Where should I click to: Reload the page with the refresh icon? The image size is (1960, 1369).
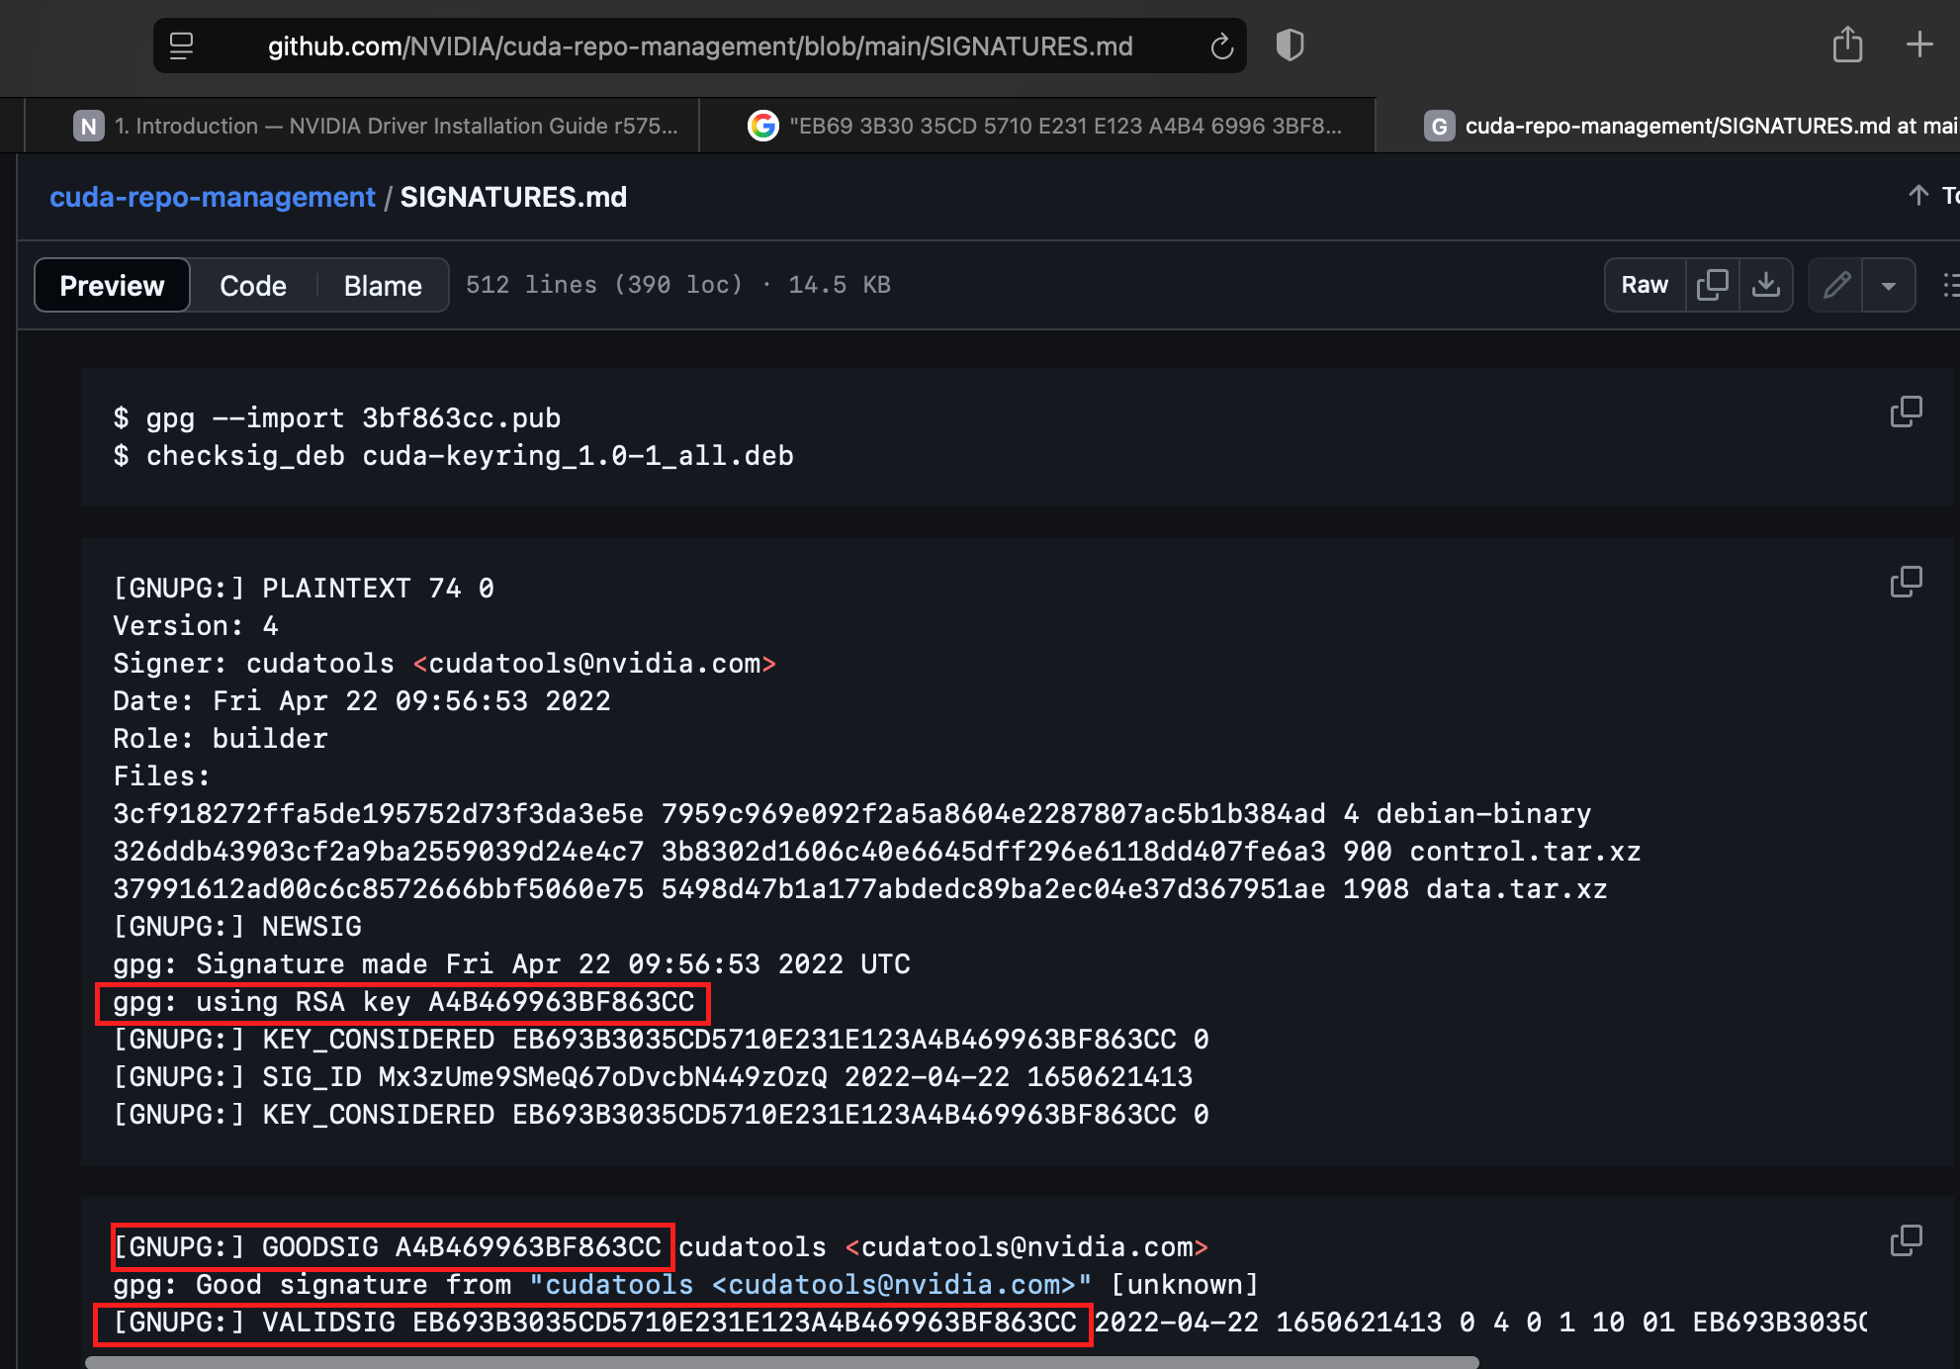click(1221, 46)
